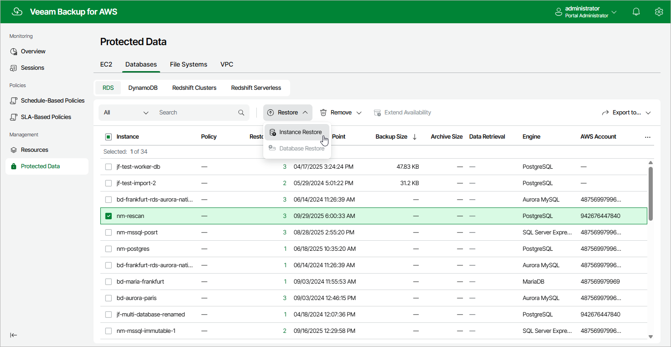Check the nm-postgres row checkbox

[109, 249]
